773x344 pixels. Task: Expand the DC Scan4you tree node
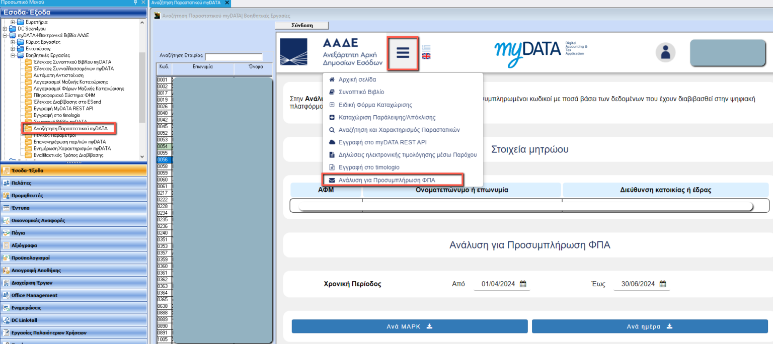coord(5,29)
